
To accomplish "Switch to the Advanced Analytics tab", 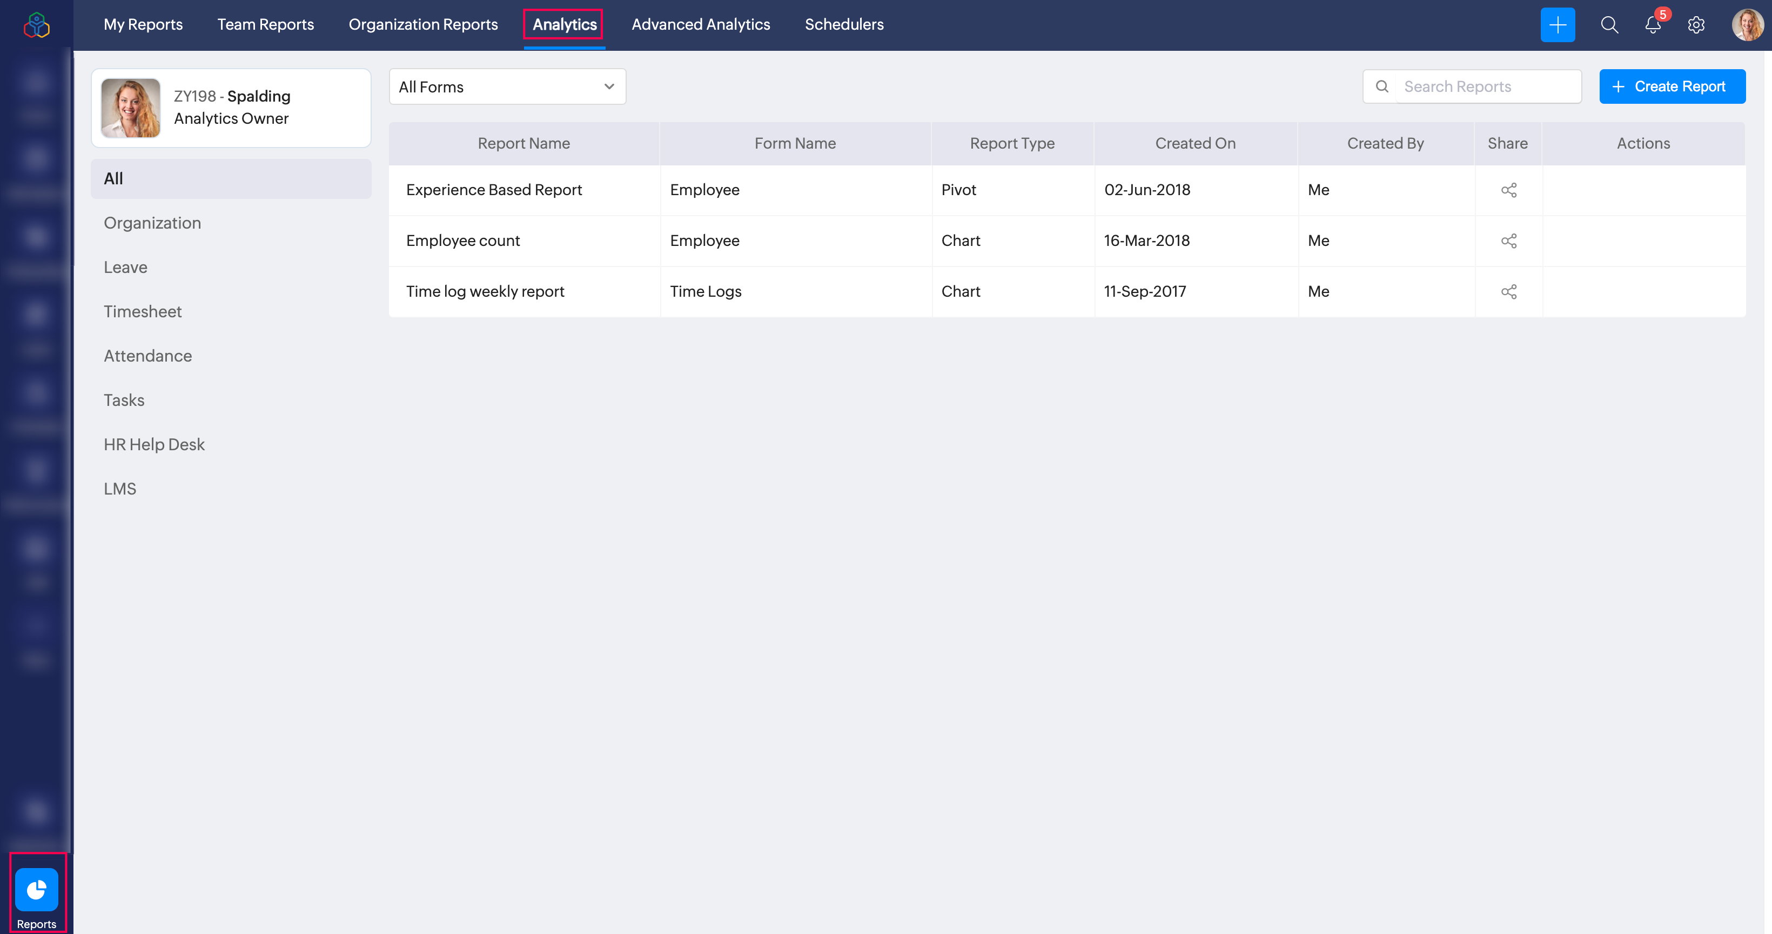I will click(x=700, y=25).
